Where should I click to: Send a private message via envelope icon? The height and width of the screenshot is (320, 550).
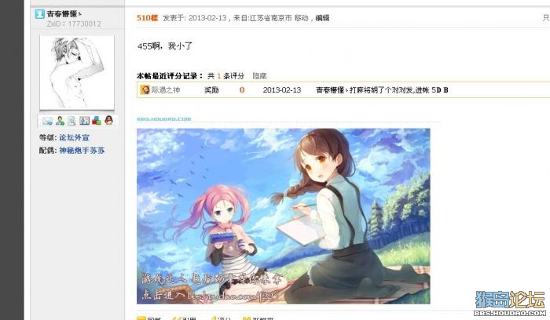[47, 121]
